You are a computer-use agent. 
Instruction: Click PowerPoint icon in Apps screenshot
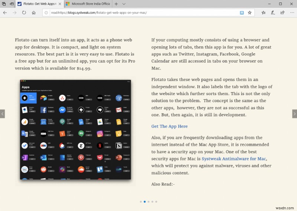[x=118, y=158]
